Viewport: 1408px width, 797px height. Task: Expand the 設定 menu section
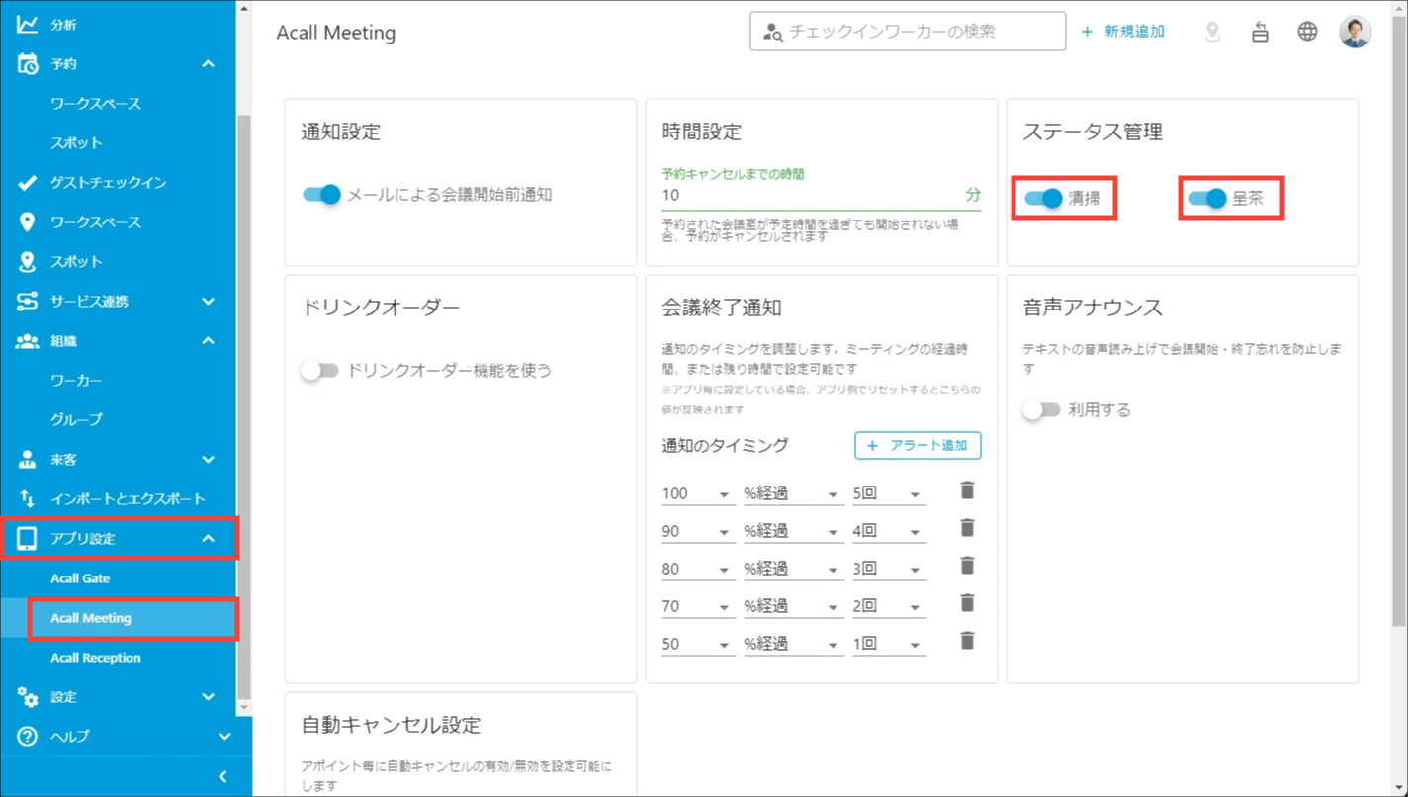click(x=208, y=697)
